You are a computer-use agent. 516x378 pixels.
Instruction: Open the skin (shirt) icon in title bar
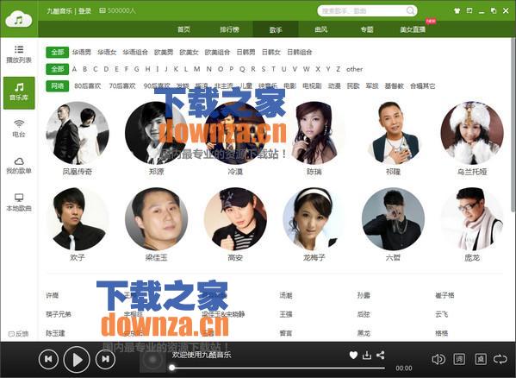(457, 11)
